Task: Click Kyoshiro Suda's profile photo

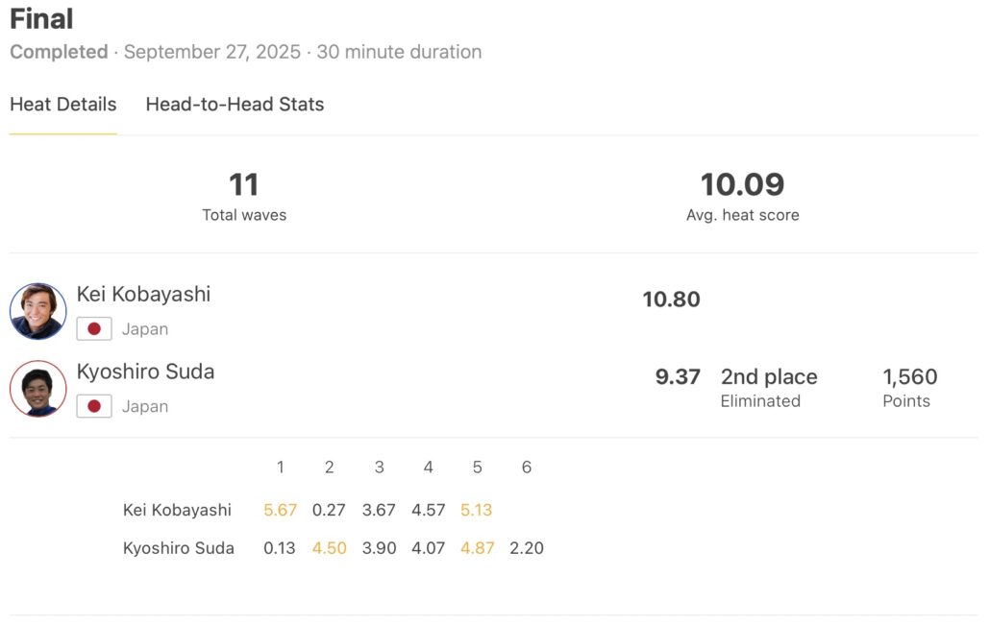Action: (38, 389)
